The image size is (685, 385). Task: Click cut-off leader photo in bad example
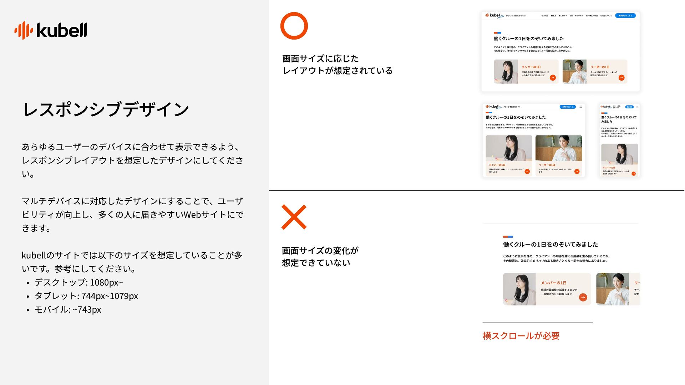[x=612, y=289]
